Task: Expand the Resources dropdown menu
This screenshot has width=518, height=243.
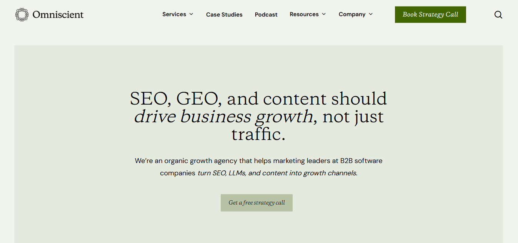Action: [308, 14]
